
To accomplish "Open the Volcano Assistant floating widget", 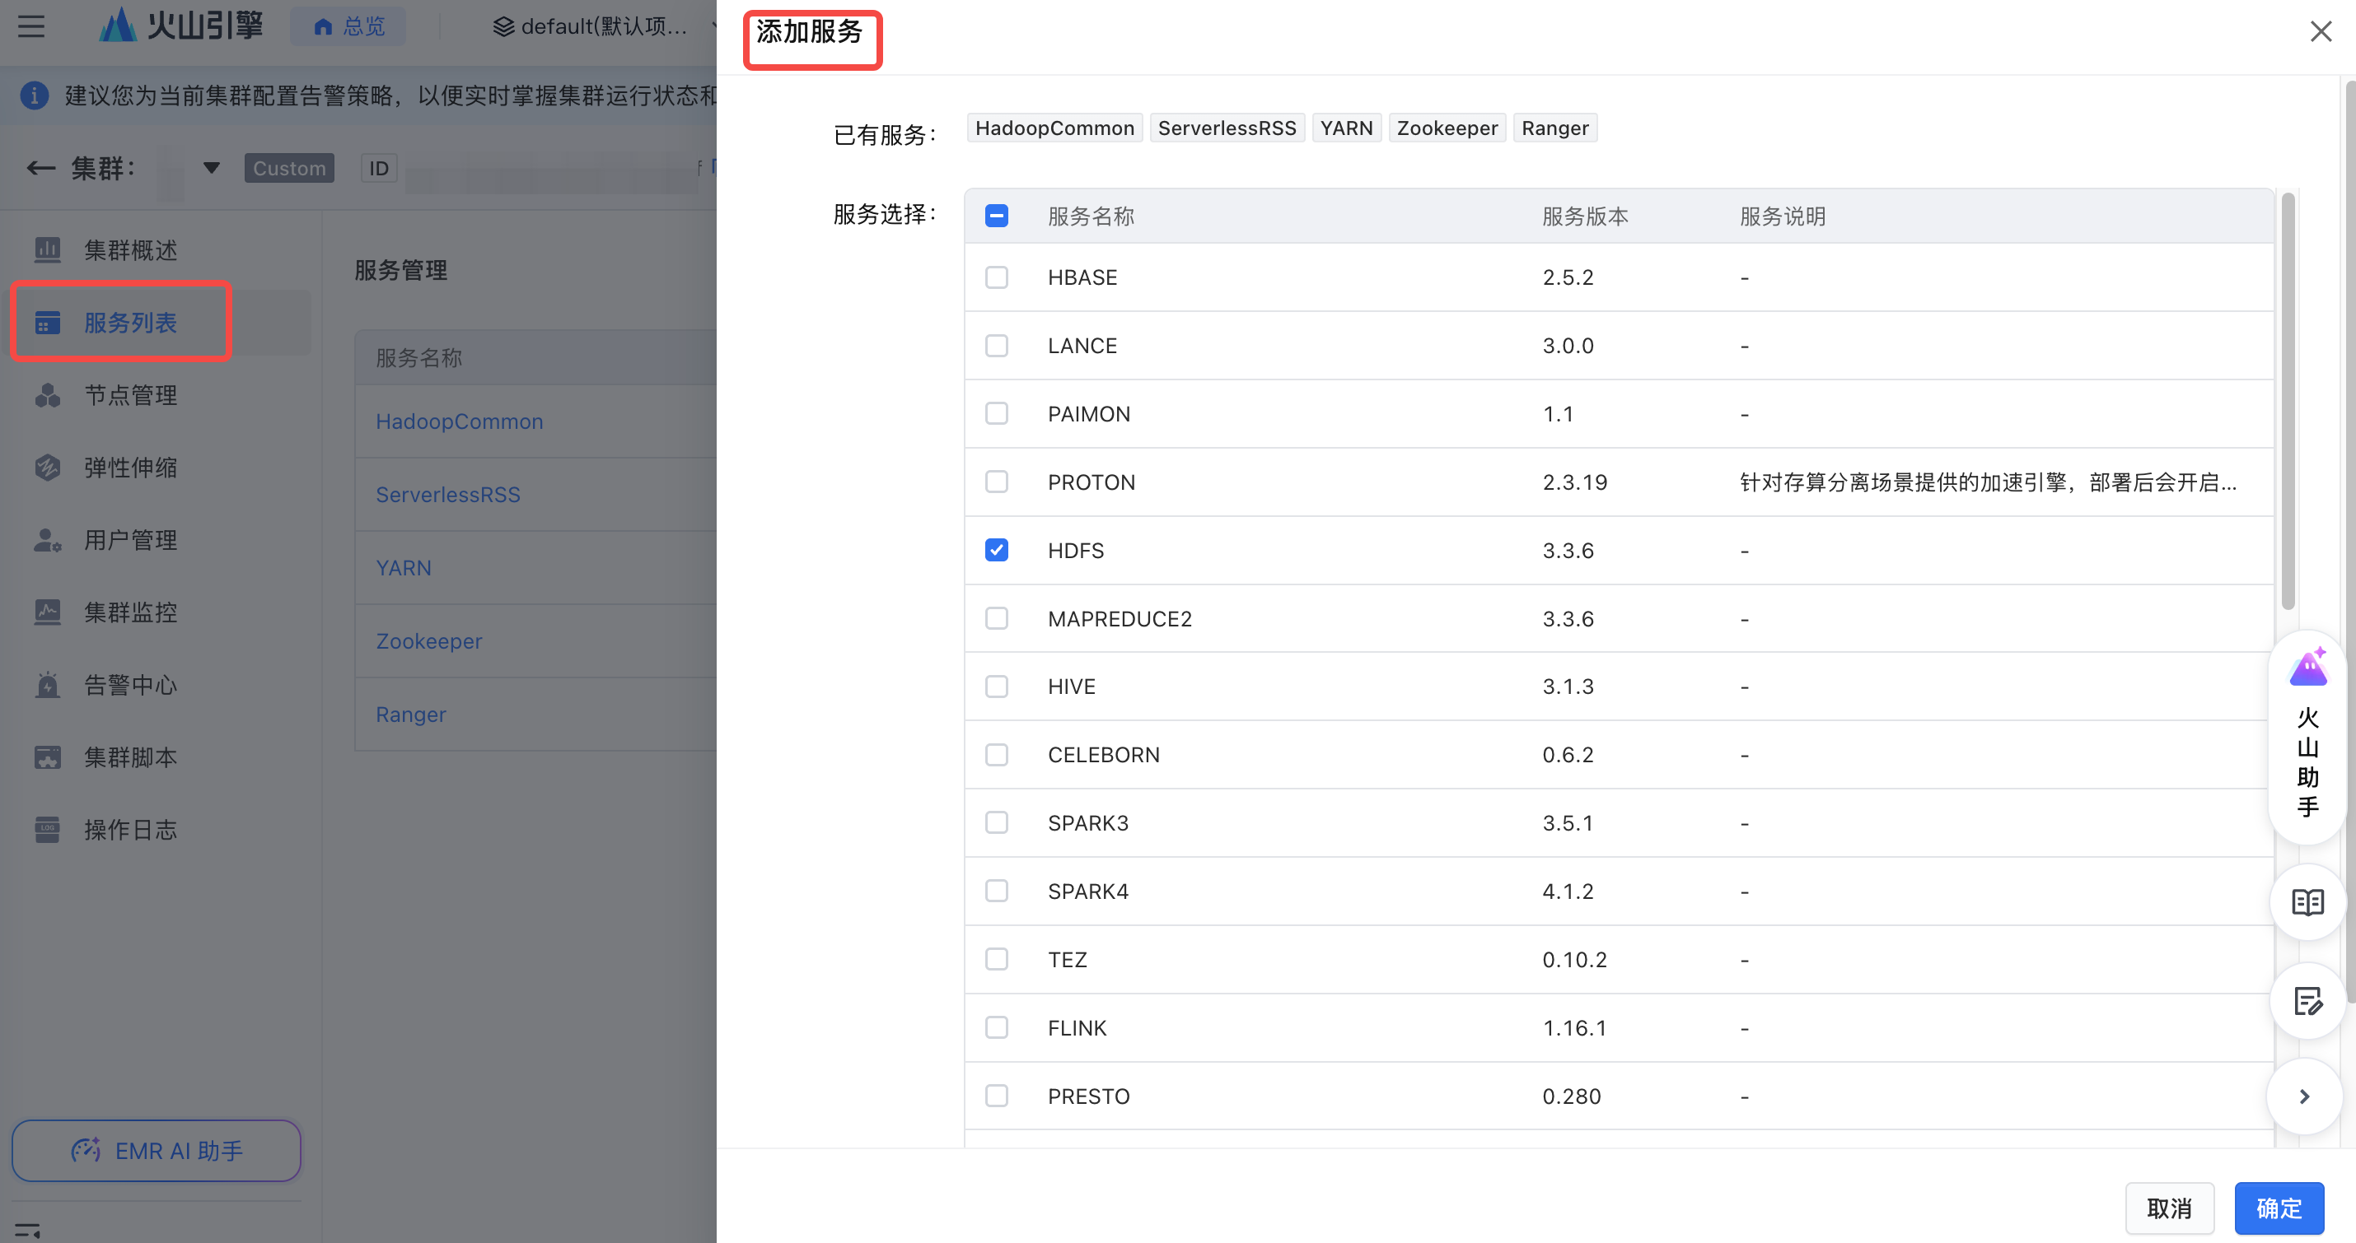I will (2307, 737).
